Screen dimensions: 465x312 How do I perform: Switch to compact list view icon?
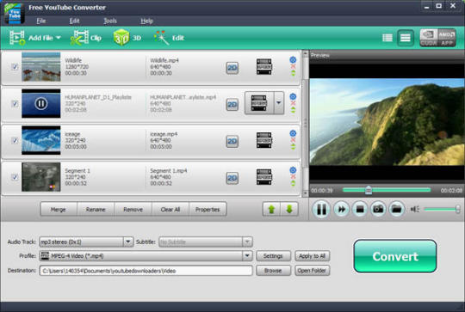405,38
